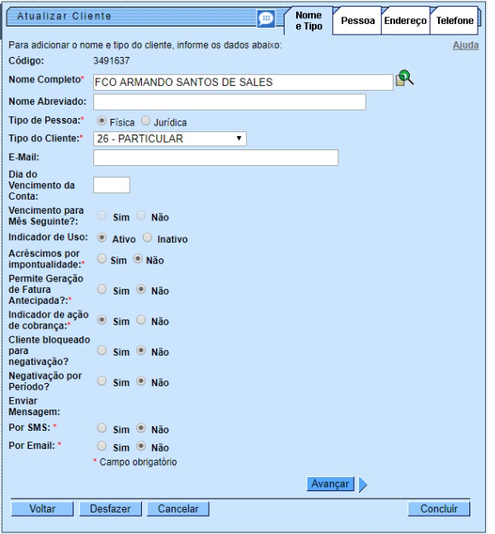Screen dimensions: 495x534
Task: Click the Desfazer button
Action: pyautogui.click(x=111, y=508)
